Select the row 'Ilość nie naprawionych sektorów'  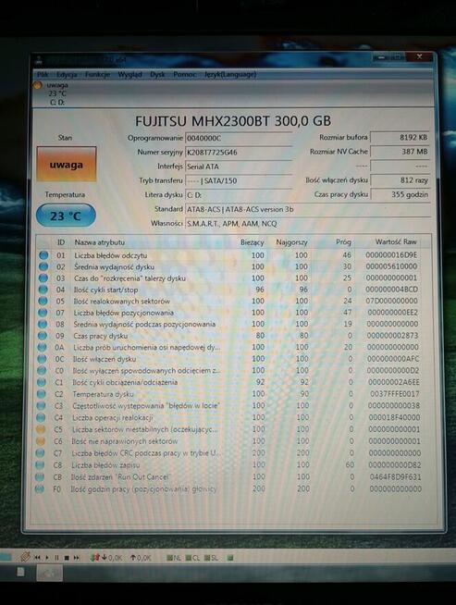[x=229, y=441]
